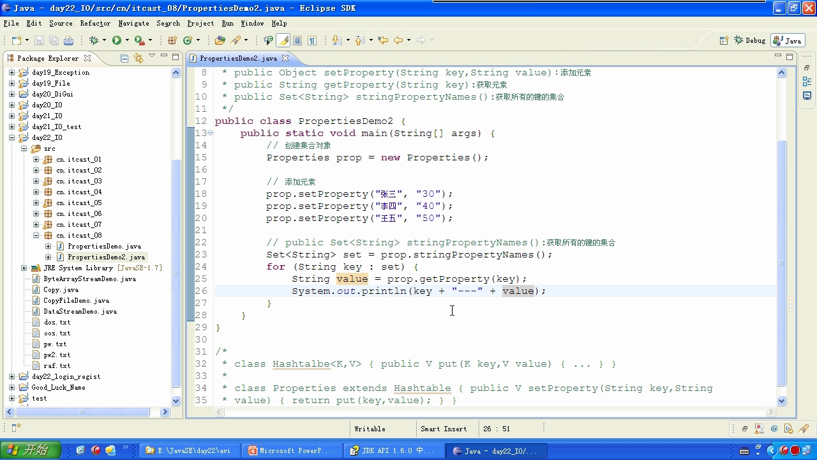Click line 26 println code line
The height and width of the screenshot is (460, 817).
click(418, 291)
